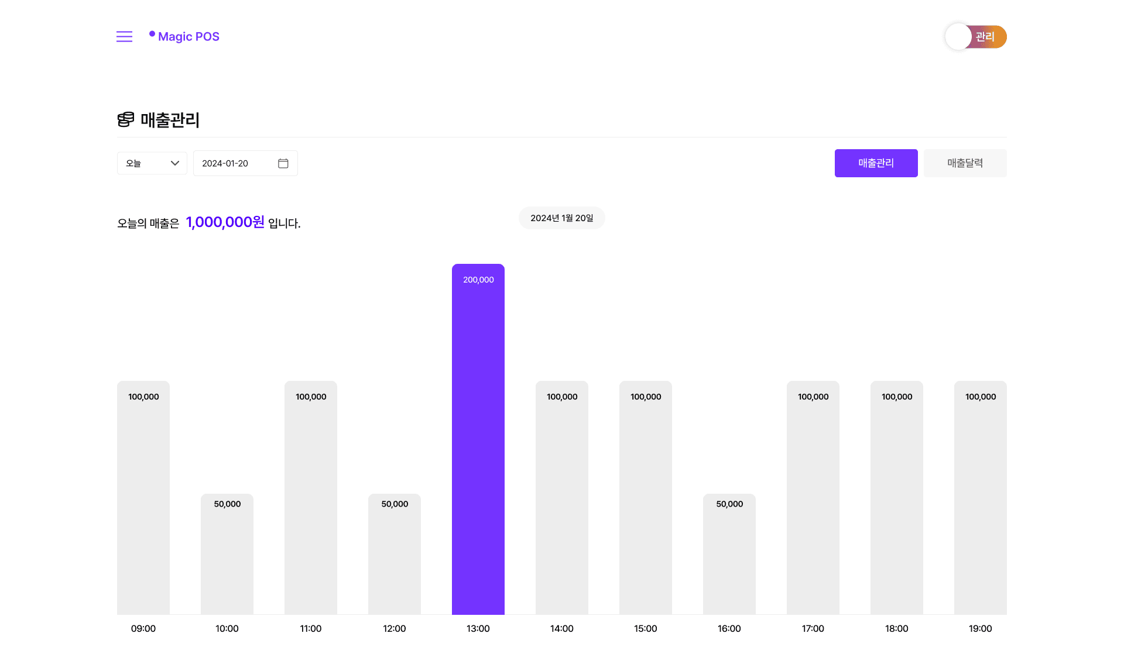This screenshot has width=1124, height=671.
Task: Select the 10:00 bar showing 50,000
Action: point(227,555)
